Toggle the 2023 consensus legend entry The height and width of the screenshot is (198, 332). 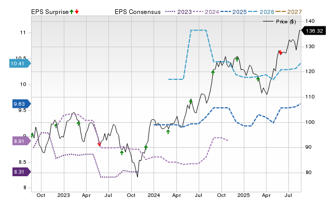[x=178, y=12]
